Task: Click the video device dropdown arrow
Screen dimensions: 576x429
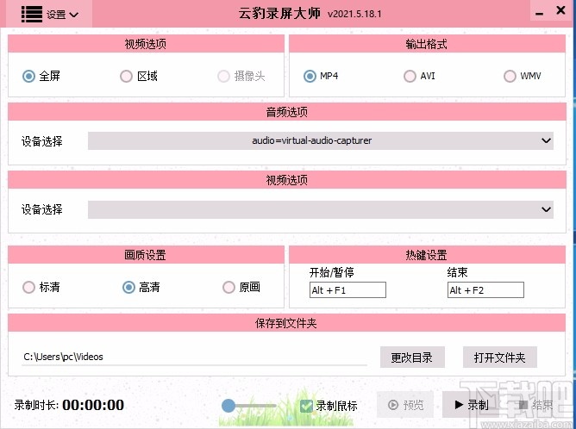Action: point(546,209)
